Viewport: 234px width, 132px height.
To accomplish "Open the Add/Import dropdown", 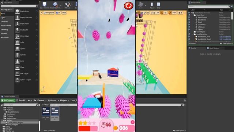I will coord(8,100).
